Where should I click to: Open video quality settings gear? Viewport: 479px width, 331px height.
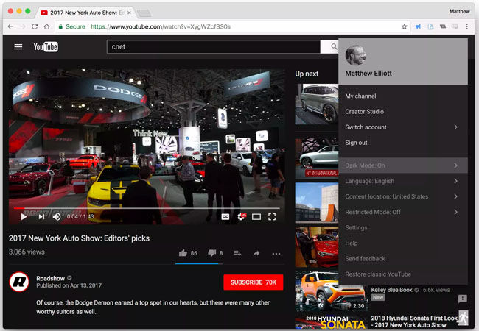pyautogui.click(x=241, y=217)
